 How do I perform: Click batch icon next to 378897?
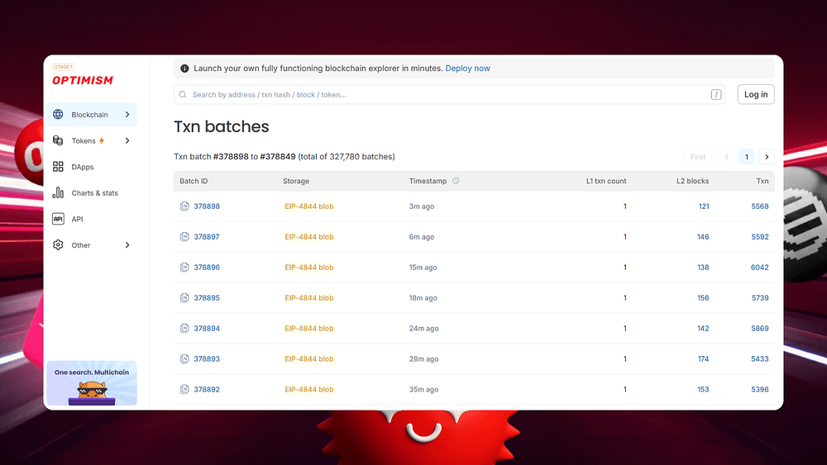point(184,237)
